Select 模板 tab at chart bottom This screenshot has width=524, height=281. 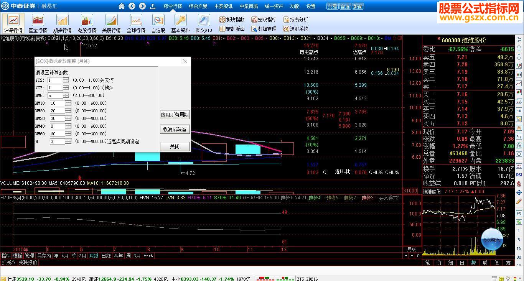tap(18, 256)
